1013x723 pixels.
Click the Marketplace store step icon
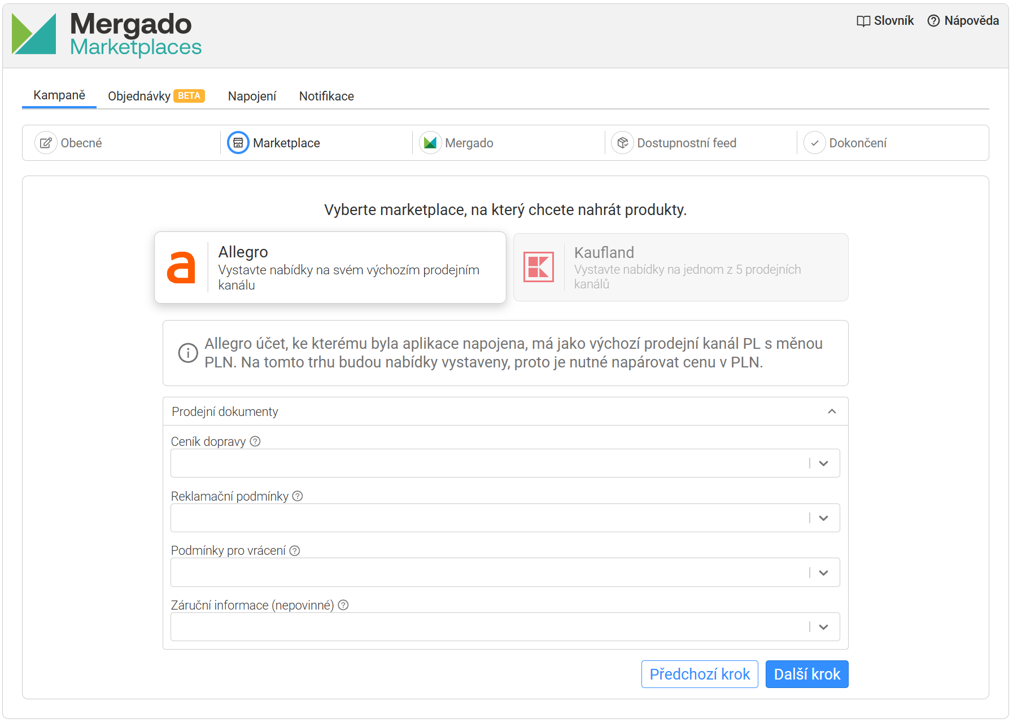[238, 143]
